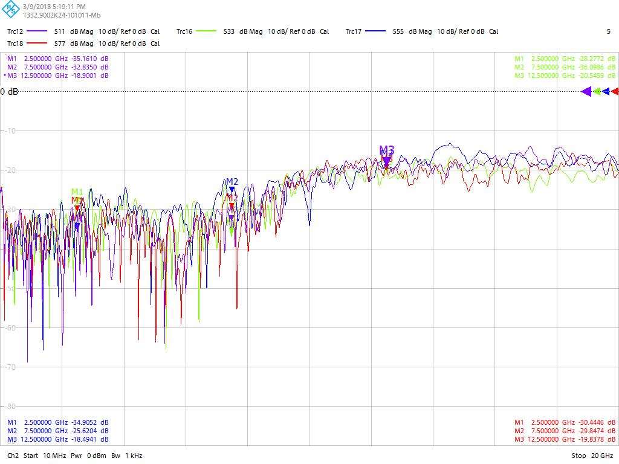Click the purple M3 12.5 GHz marker readout
Screen dimensions: 619x464
pyautogui.click(x=58, y=76)
